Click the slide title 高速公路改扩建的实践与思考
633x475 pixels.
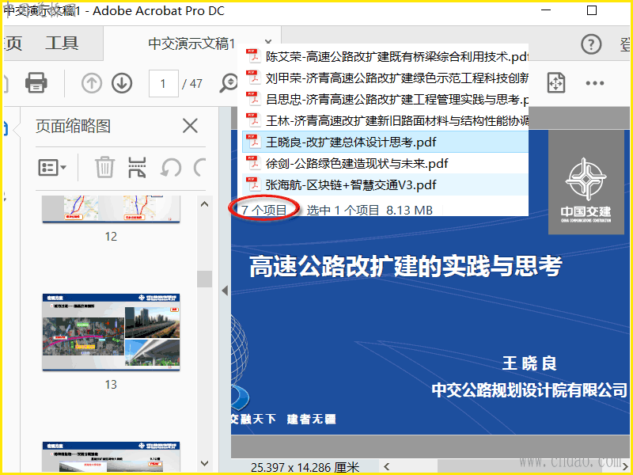point(406,266)
